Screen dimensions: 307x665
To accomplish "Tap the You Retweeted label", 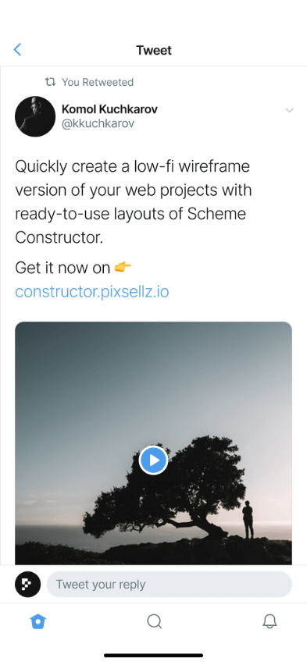I will click(x=98, y=82).
